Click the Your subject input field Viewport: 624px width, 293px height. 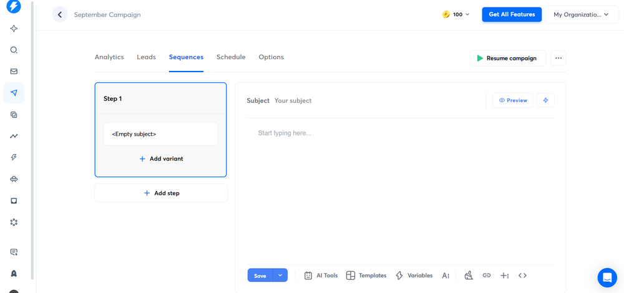(x=374, y=101)
